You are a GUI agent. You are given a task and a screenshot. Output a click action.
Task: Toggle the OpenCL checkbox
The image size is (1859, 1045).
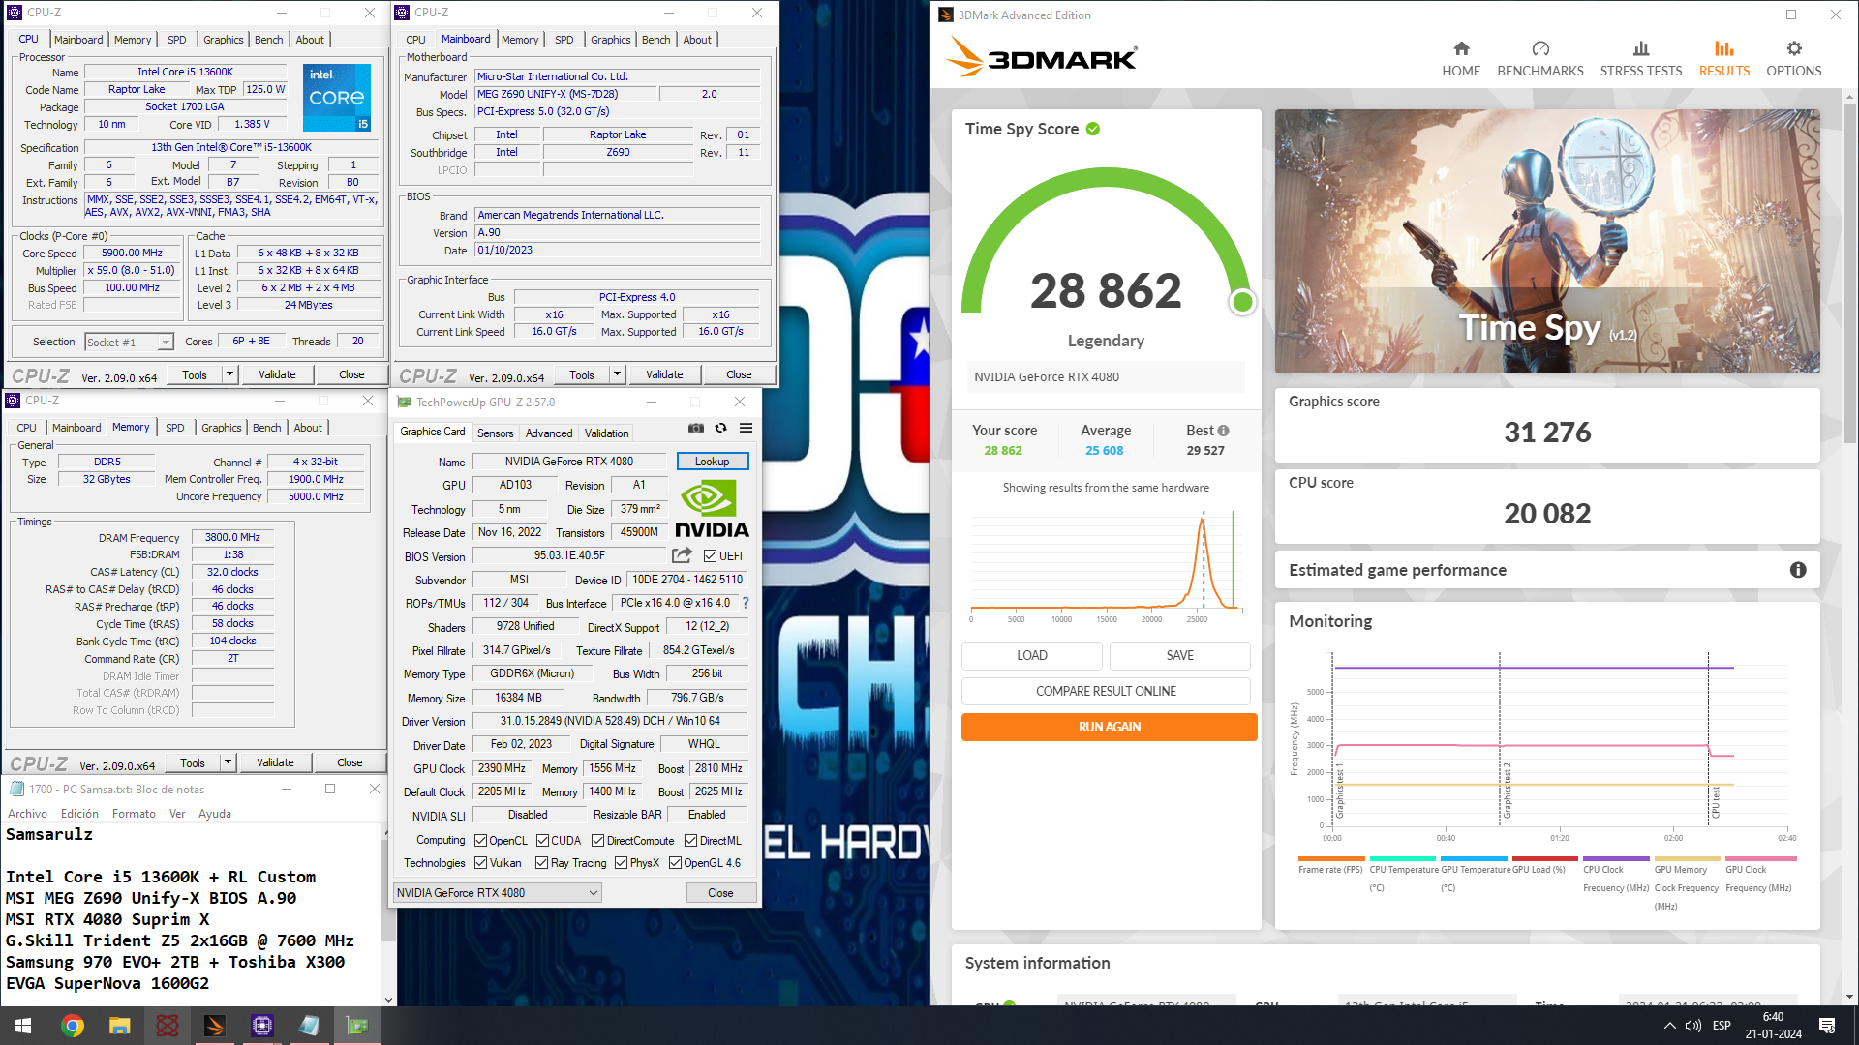point(480,840)
